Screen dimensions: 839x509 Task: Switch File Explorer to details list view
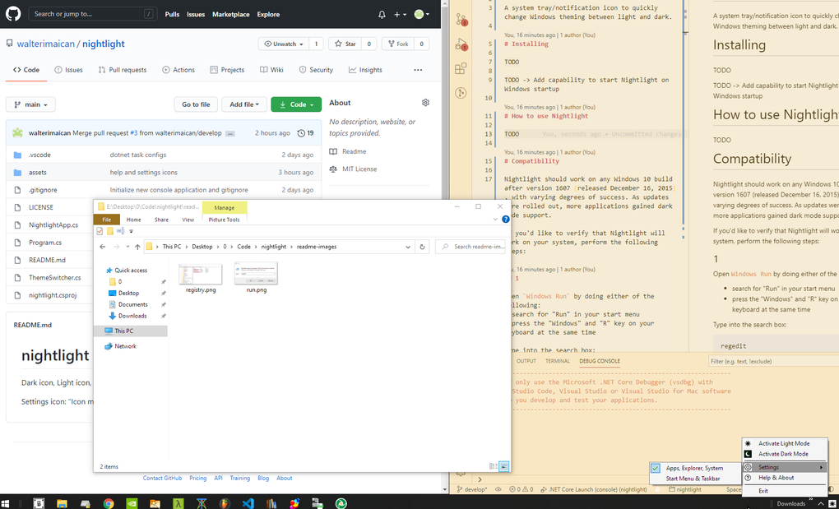(493, 466)
